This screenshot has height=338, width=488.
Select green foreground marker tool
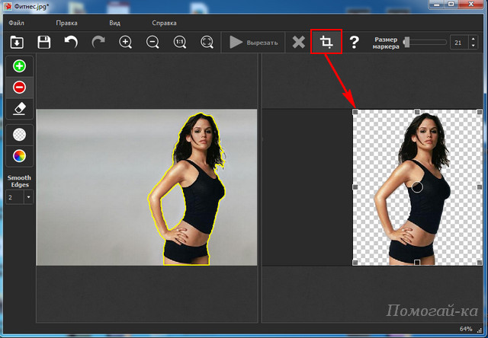click(x=19, y=66)
